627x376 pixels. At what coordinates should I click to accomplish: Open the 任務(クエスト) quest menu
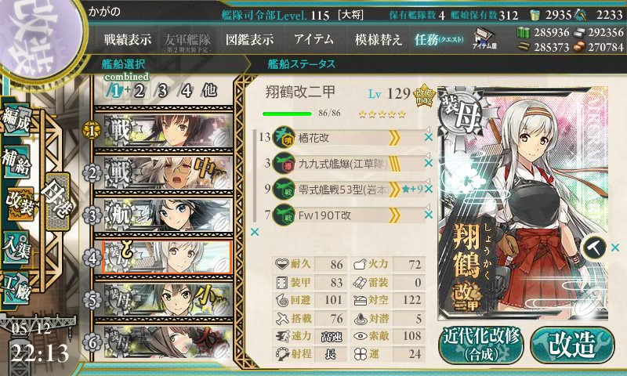[x=439, y=39]
